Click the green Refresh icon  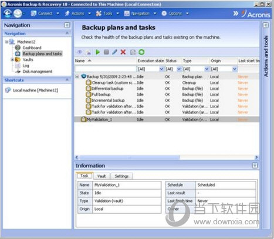pyautogui.click(x=141, y=52)
